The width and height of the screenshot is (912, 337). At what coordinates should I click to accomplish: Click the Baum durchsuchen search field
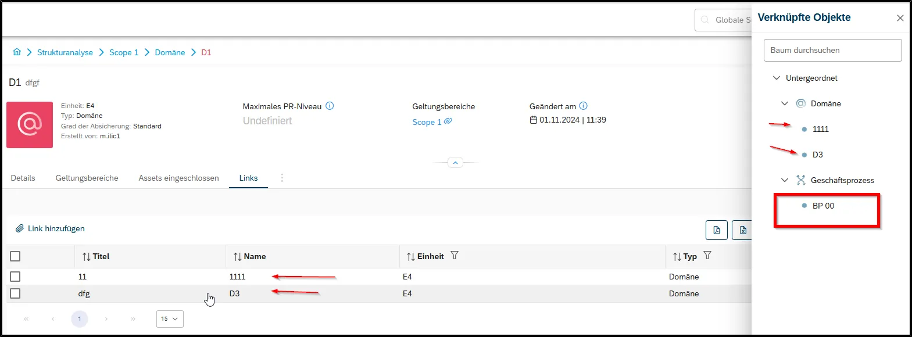click(832, 50)
